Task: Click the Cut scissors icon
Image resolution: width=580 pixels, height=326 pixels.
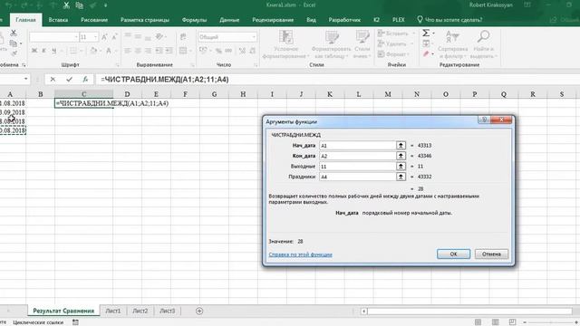Action: [x=14, y=33]
